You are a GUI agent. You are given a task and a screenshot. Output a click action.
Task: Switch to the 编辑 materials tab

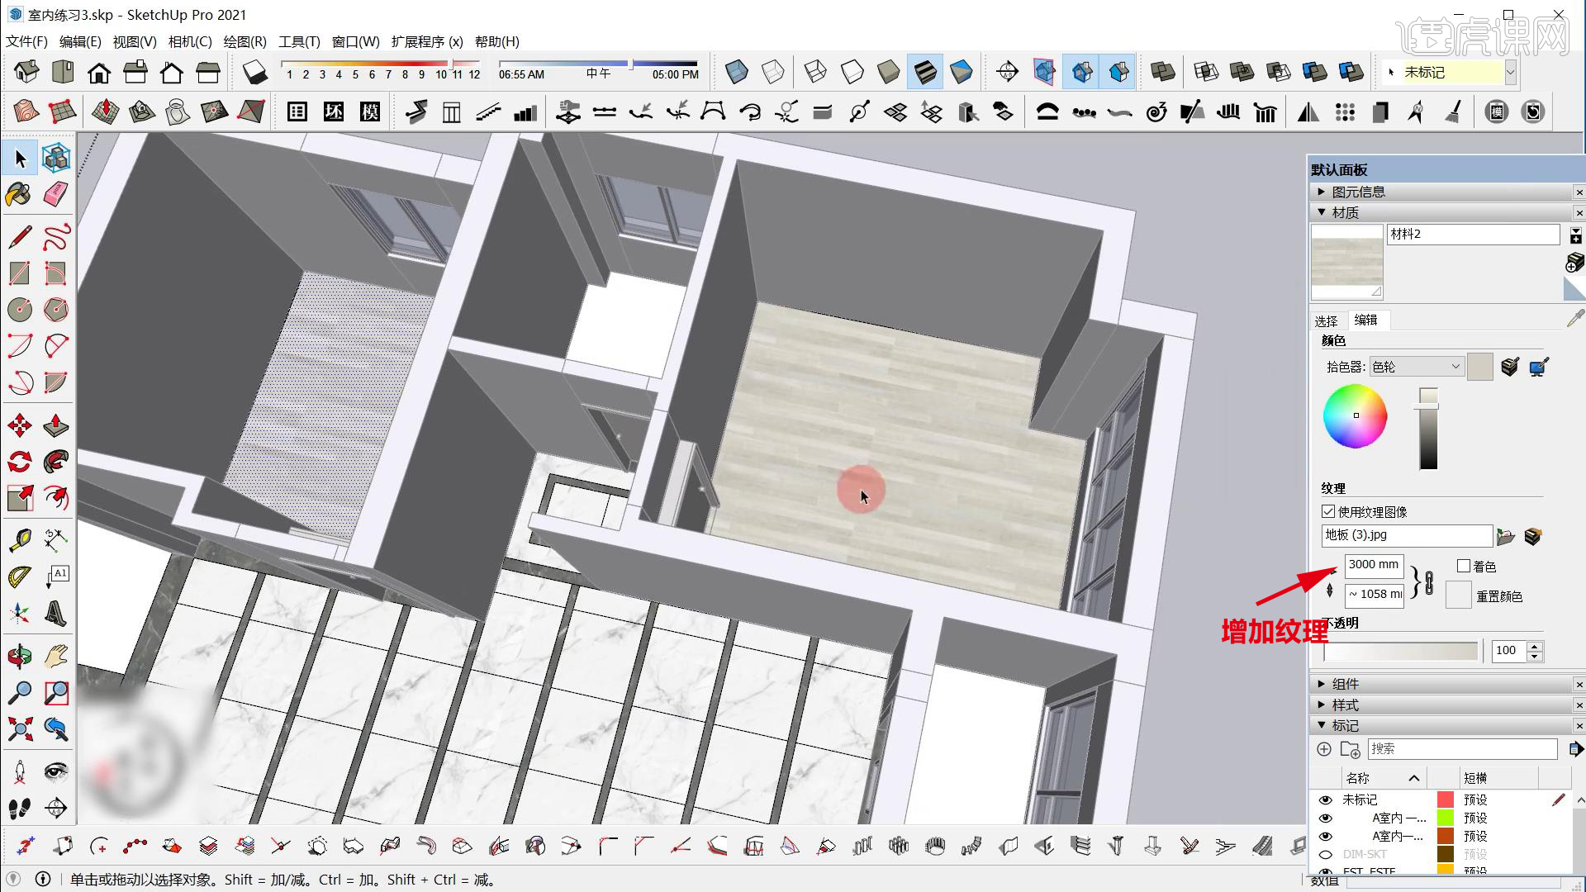pyautogui.click(x=1365, y=320)
